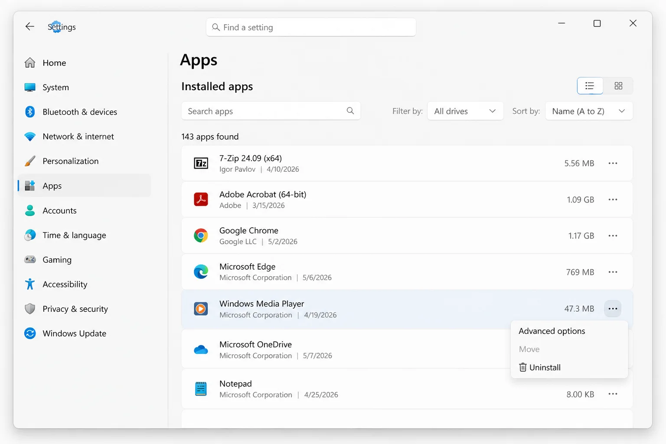Open the Filter by All drives dropdown
The height and width of the screenshot is (444, 666).
tap(465, 111)
